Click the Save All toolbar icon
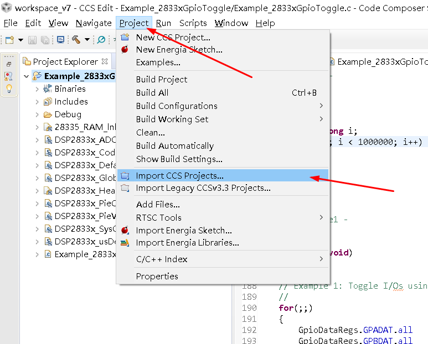Viewport: 428px width, 344px height. 45,40
